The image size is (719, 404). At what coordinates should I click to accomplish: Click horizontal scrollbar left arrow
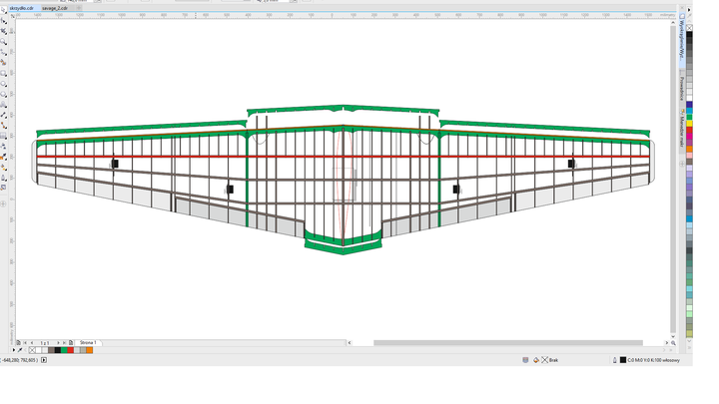350,342
